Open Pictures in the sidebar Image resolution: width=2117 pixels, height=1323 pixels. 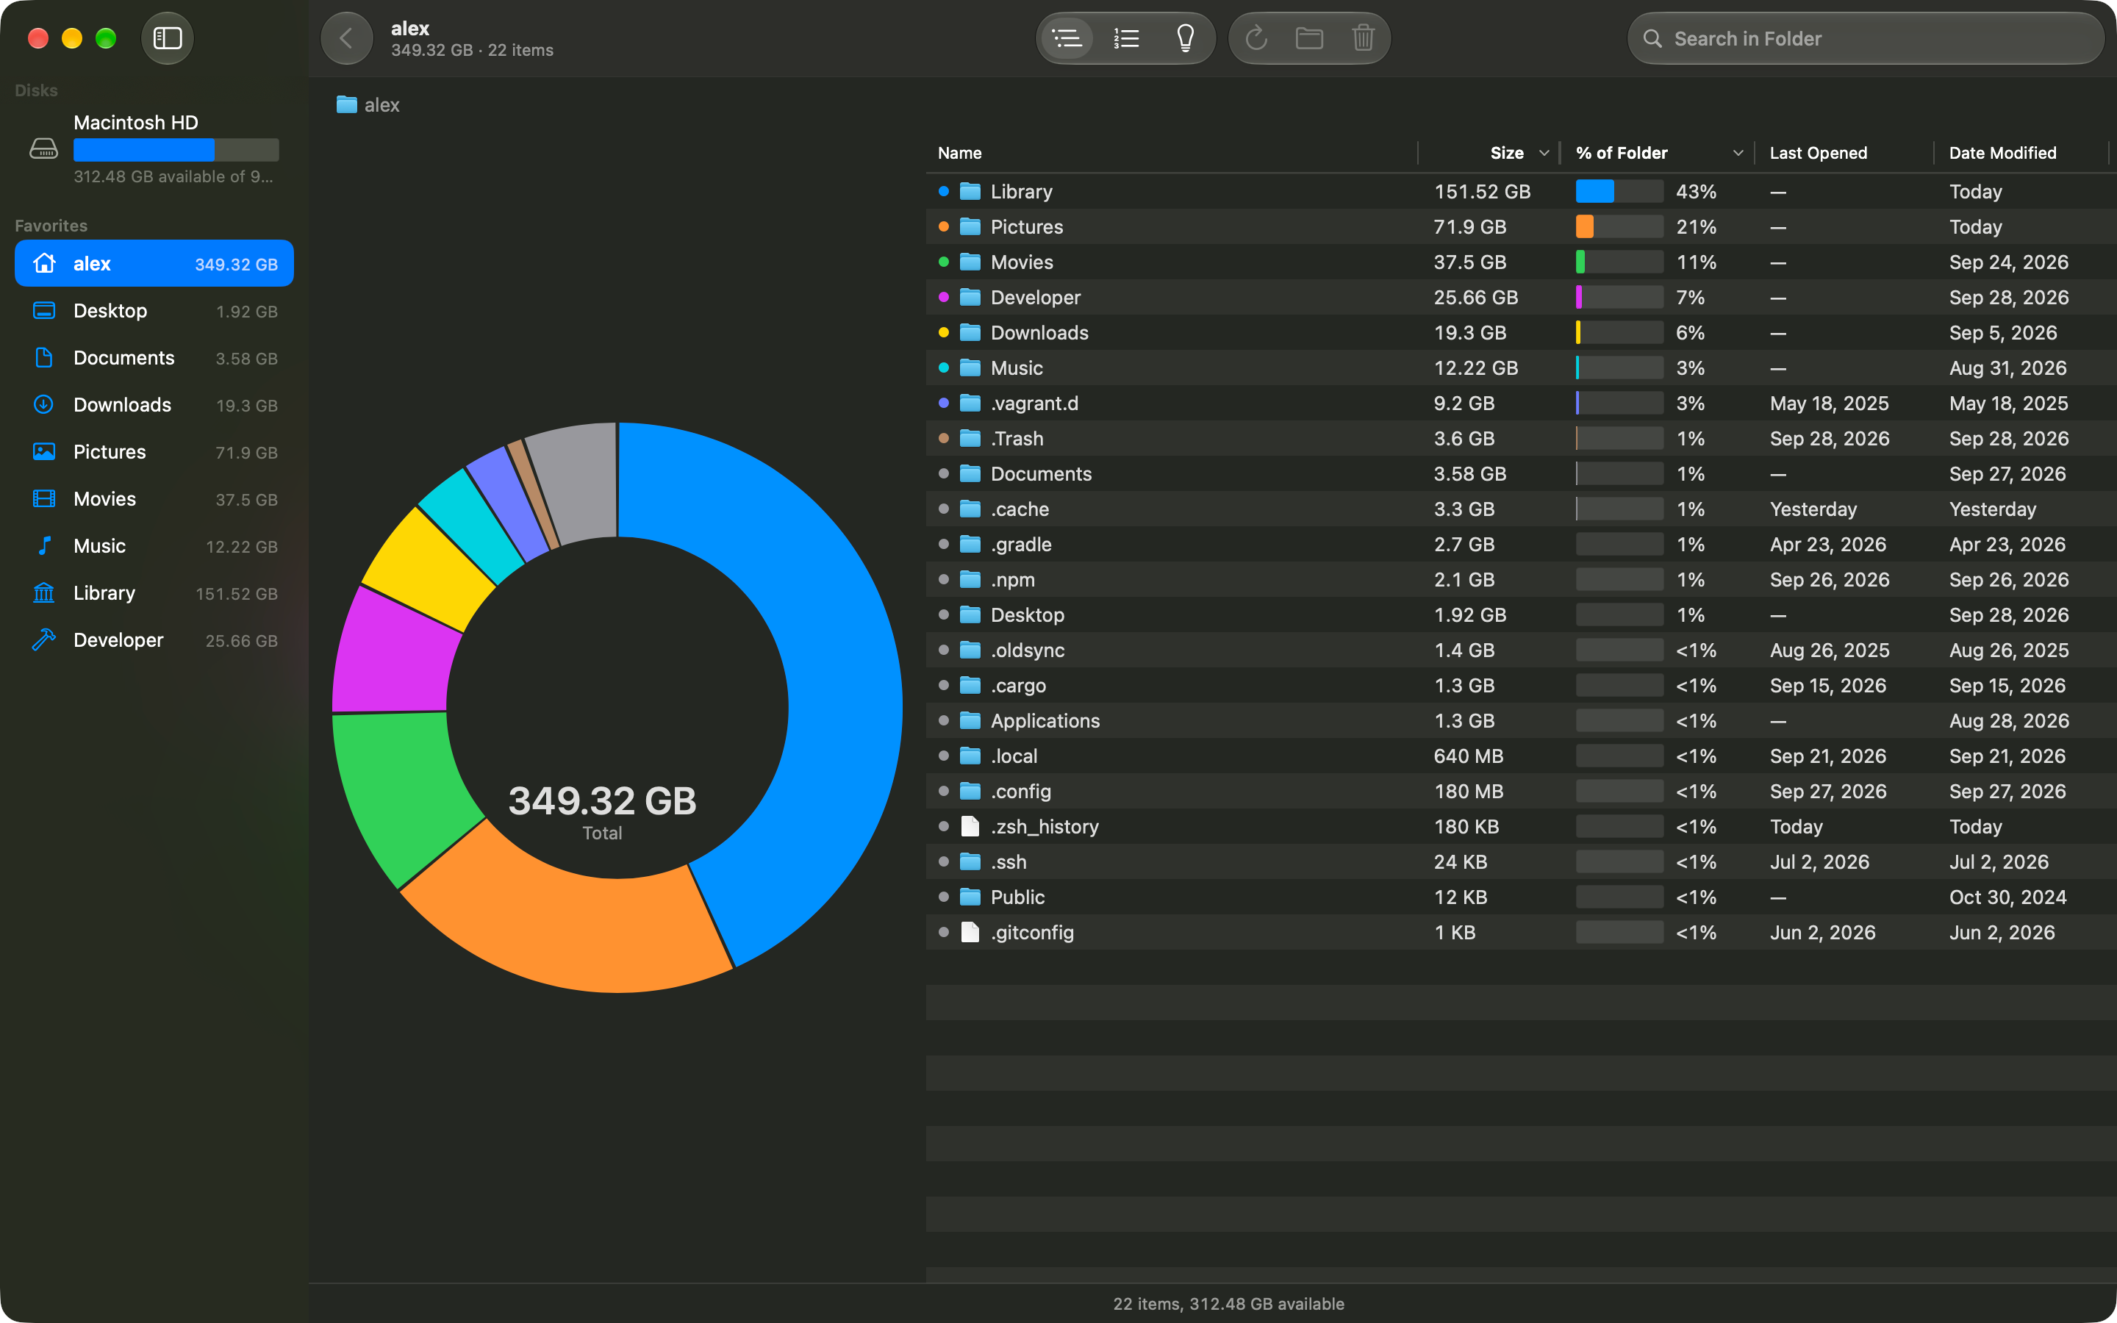154,452
